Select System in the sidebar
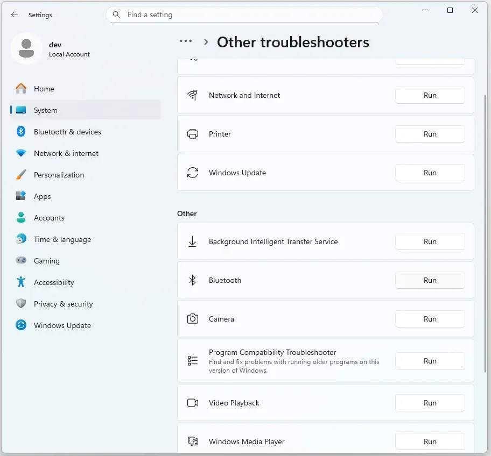The height and width of the screenshot is (456, 491). click(x=86, y=110)
